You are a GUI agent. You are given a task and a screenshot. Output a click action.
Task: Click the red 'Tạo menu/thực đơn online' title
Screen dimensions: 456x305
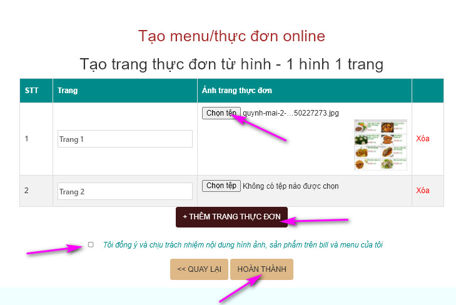pyautogui.click(x=231, y=36)
